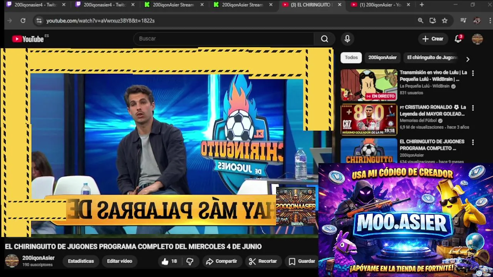Image resolution: width=493 pixels, height=277 pixels.
Task: Open a new browser tab
Action: (422, 5)
